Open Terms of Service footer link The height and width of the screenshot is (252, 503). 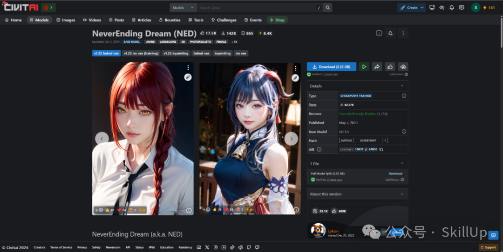tap(61, 247)
